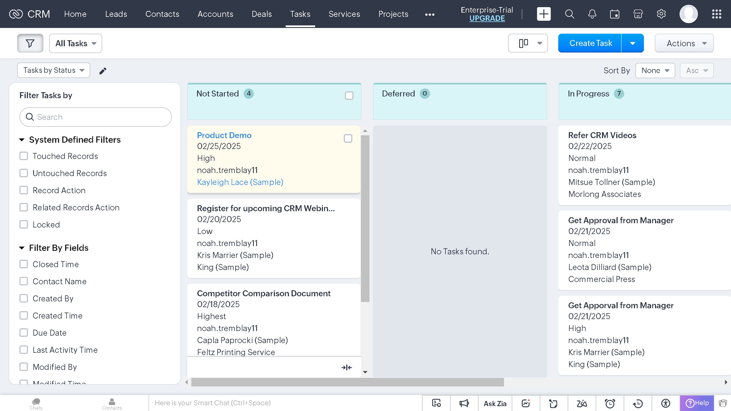Select all via Not Started column checkbox
731x411 pixels.
[349, 96]
